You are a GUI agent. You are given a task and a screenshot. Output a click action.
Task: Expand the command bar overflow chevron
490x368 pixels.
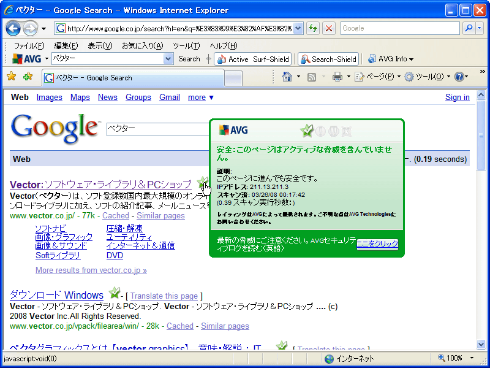click(x=482, y=72)
